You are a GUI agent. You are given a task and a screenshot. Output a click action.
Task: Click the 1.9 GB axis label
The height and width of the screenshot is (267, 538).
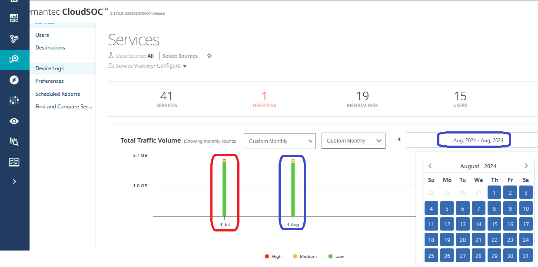pyautogui.click(x=140, y=186)
